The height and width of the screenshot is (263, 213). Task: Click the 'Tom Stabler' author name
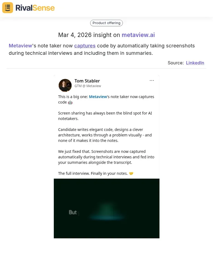(x=87, y=81)
